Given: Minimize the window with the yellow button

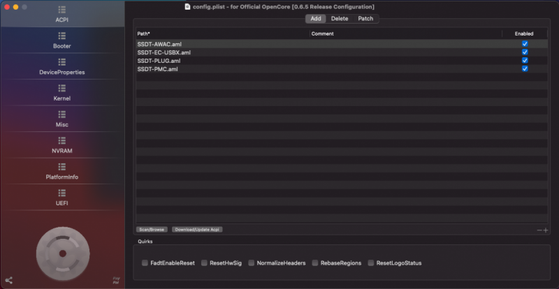Looking at the screenshot, I should 15,7.
